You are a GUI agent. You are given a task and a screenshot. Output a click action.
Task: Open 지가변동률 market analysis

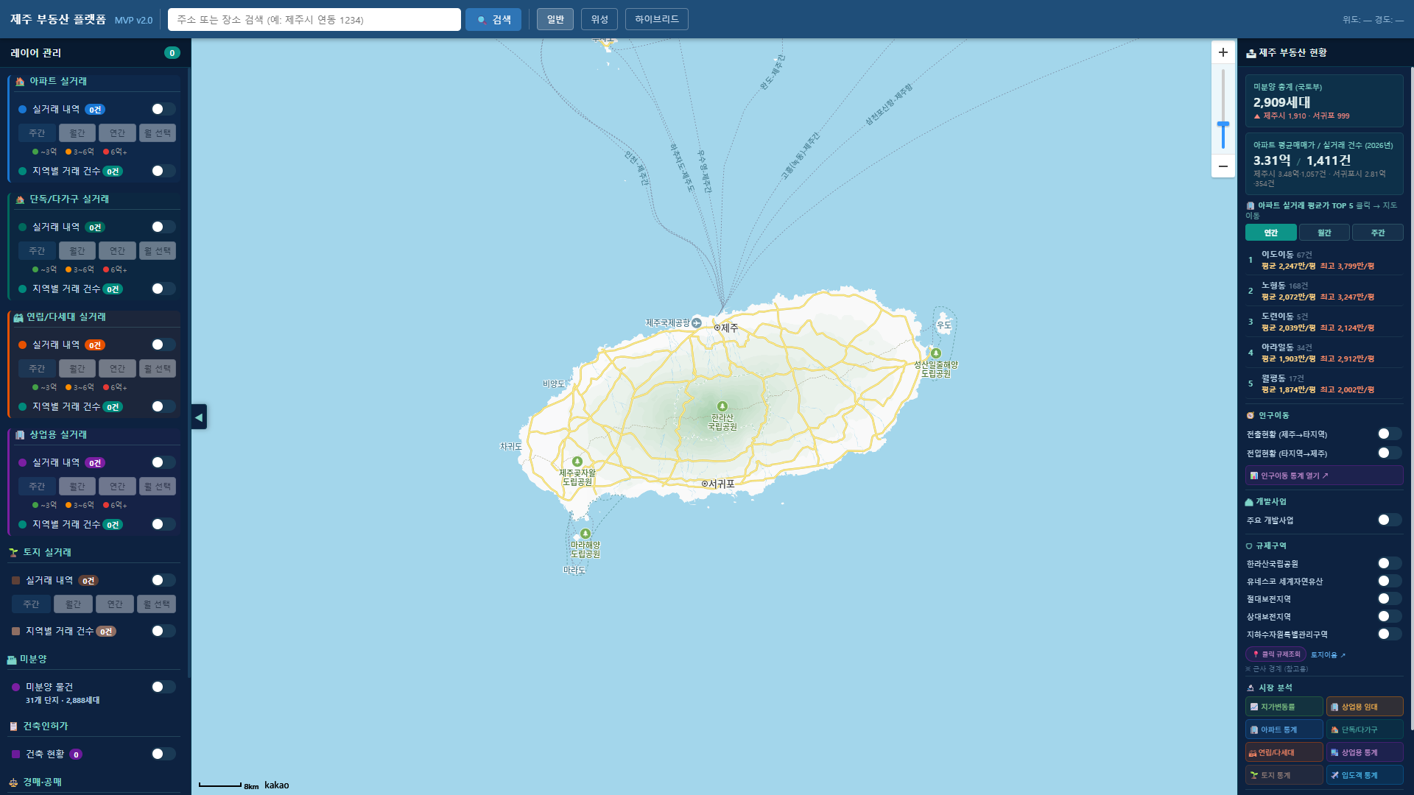pos(1284,707)
